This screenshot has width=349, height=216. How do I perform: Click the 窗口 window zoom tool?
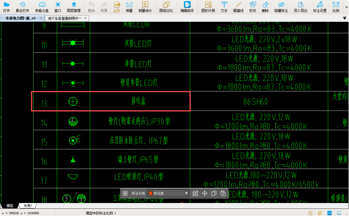click(x=58, y=7)
